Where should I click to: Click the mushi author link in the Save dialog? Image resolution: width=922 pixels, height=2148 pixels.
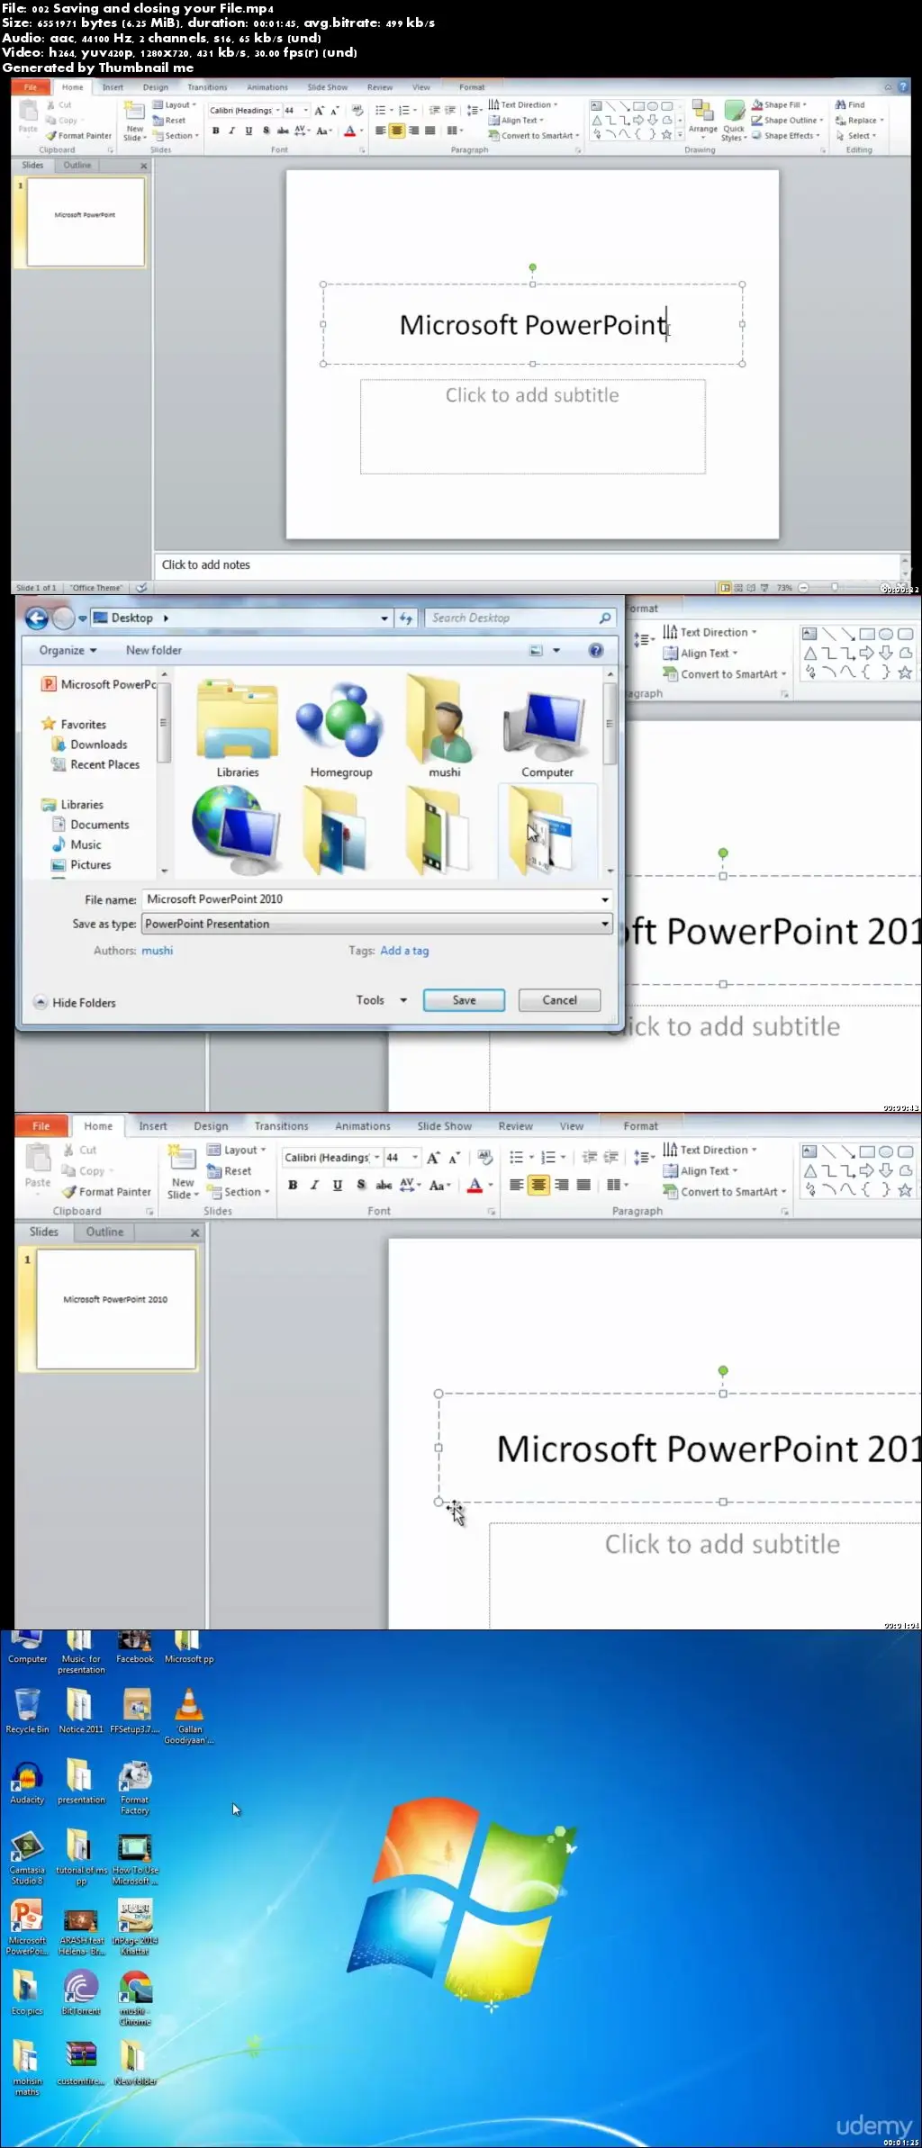pyautogui.click(x=157, y=951)
